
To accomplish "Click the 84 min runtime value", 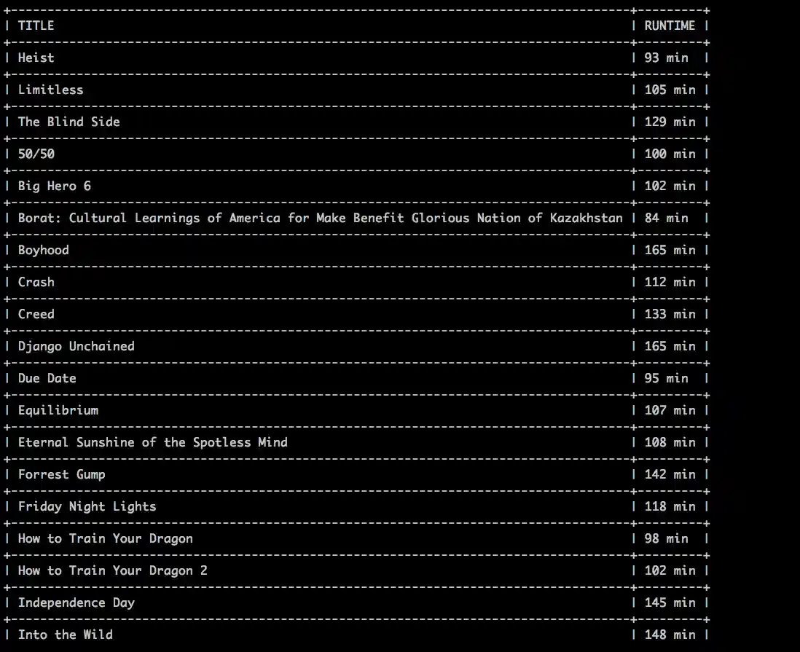I will tap(666, 218).
